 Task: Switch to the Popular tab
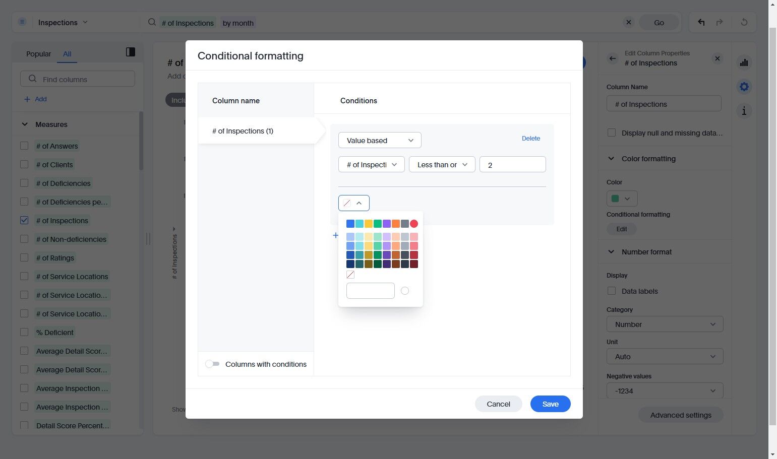tap(38, 54)
